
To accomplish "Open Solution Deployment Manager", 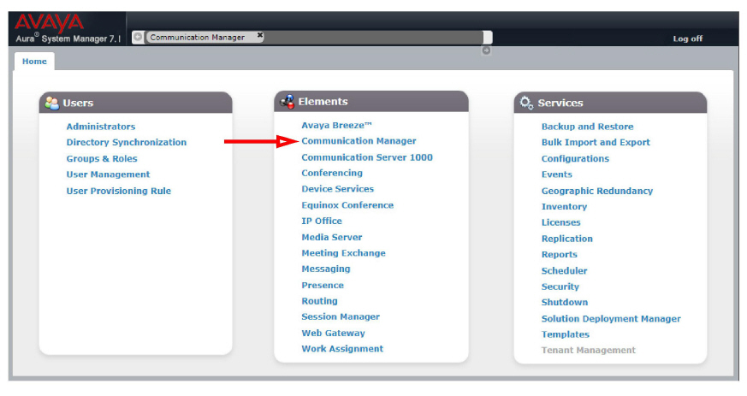I will click(611, 319).
